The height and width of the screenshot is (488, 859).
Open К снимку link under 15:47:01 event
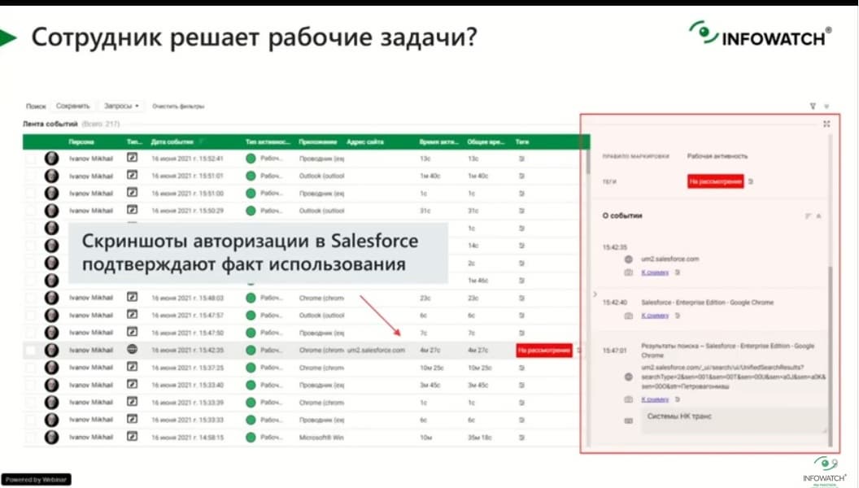coord(655,399)
